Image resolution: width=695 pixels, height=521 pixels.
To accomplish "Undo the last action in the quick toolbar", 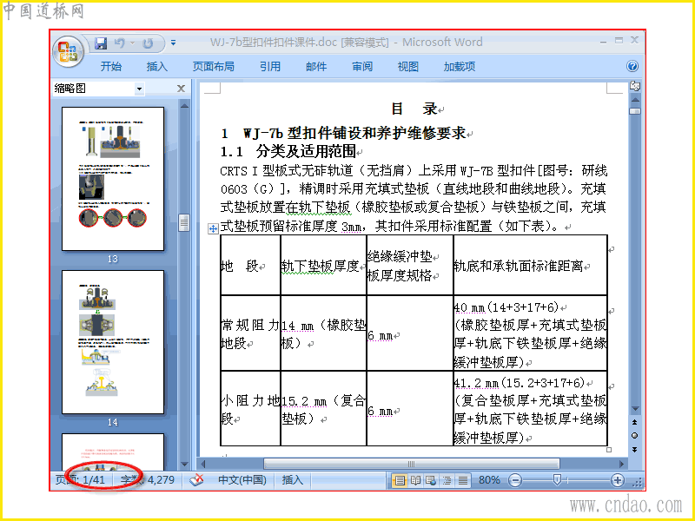I will point(120,43).
